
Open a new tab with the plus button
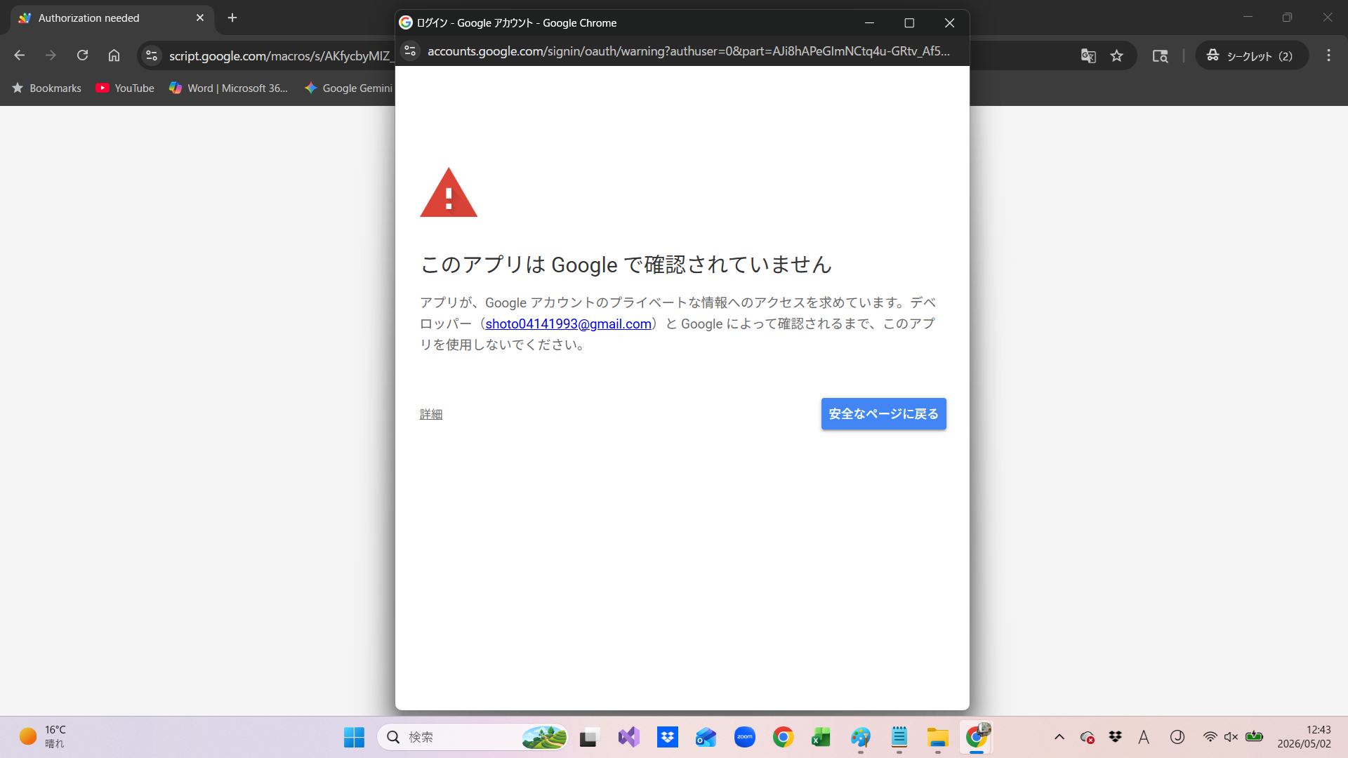232,18
